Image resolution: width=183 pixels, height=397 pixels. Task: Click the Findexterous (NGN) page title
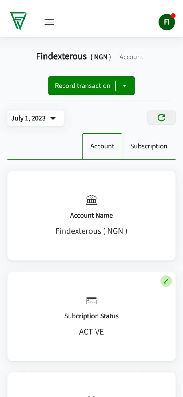point(73,56)
